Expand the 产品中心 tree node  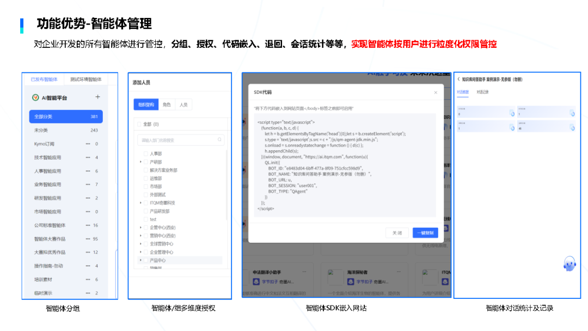pos(140,260)
